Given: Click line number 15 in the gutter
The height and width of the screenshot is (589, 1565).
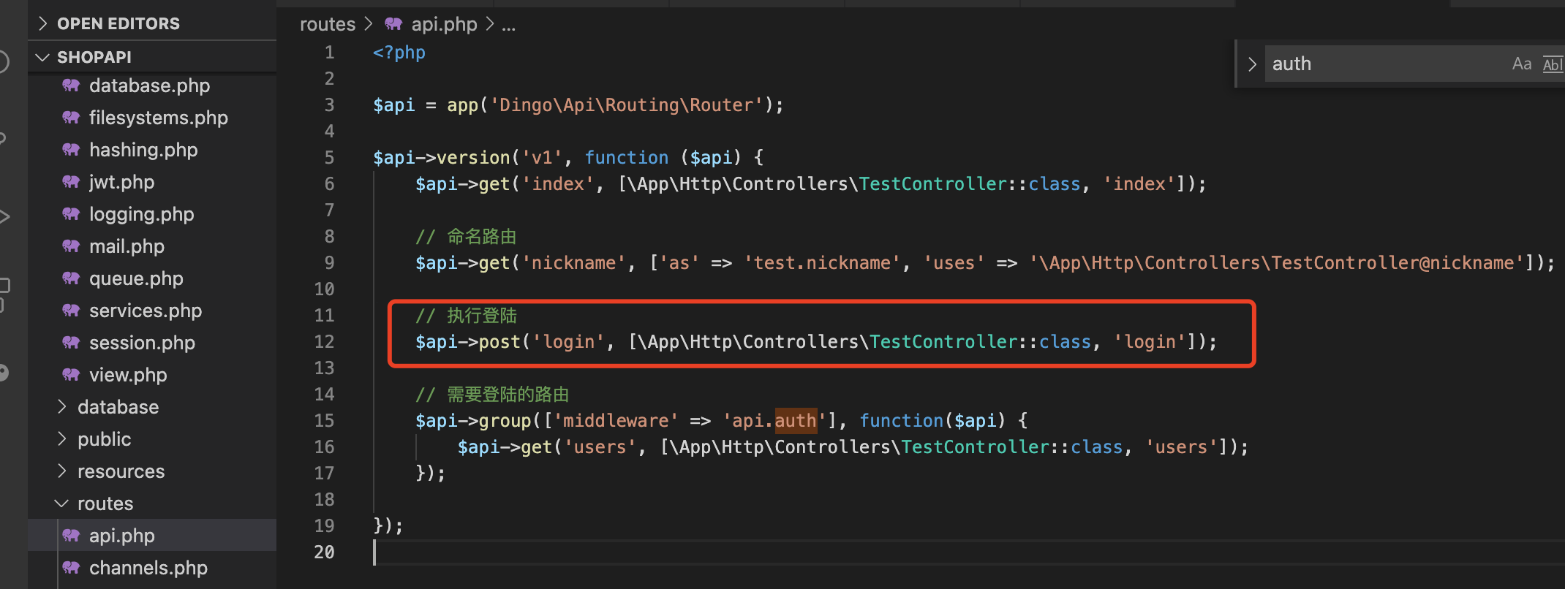Looking at the screenshot, I should click(x=324, y=420).
